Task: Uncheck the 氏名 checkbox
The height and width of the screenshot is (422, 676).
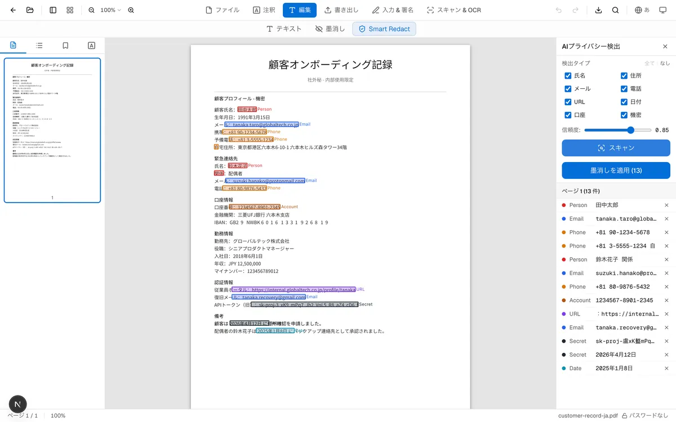Action: [x=568, y=75]
